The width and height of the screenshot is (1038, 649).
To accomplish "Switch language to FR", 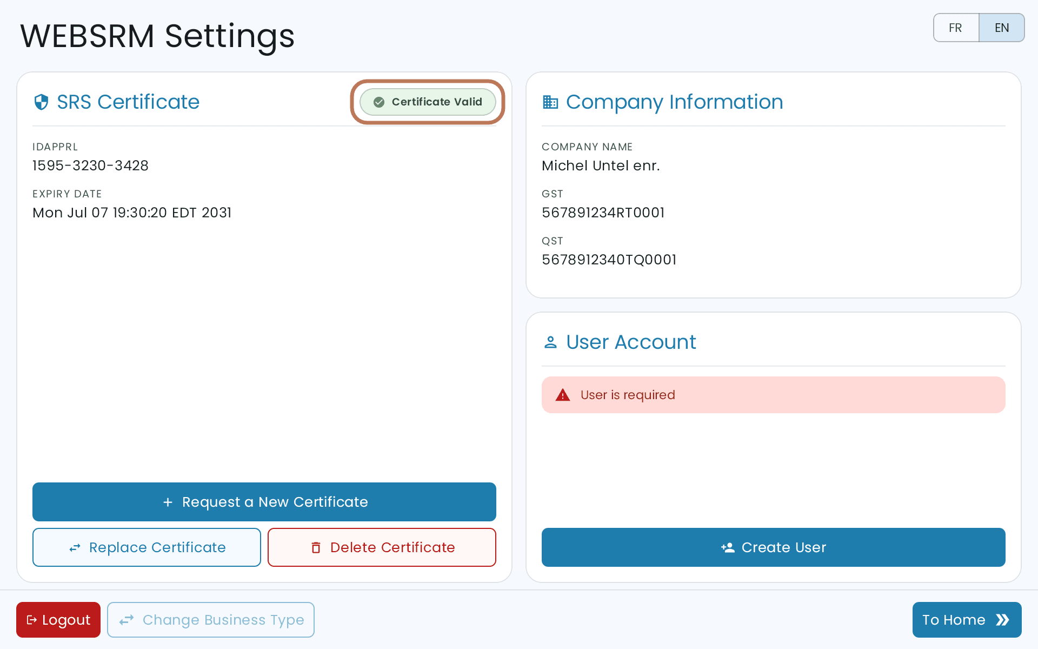I will coord(956,28).
